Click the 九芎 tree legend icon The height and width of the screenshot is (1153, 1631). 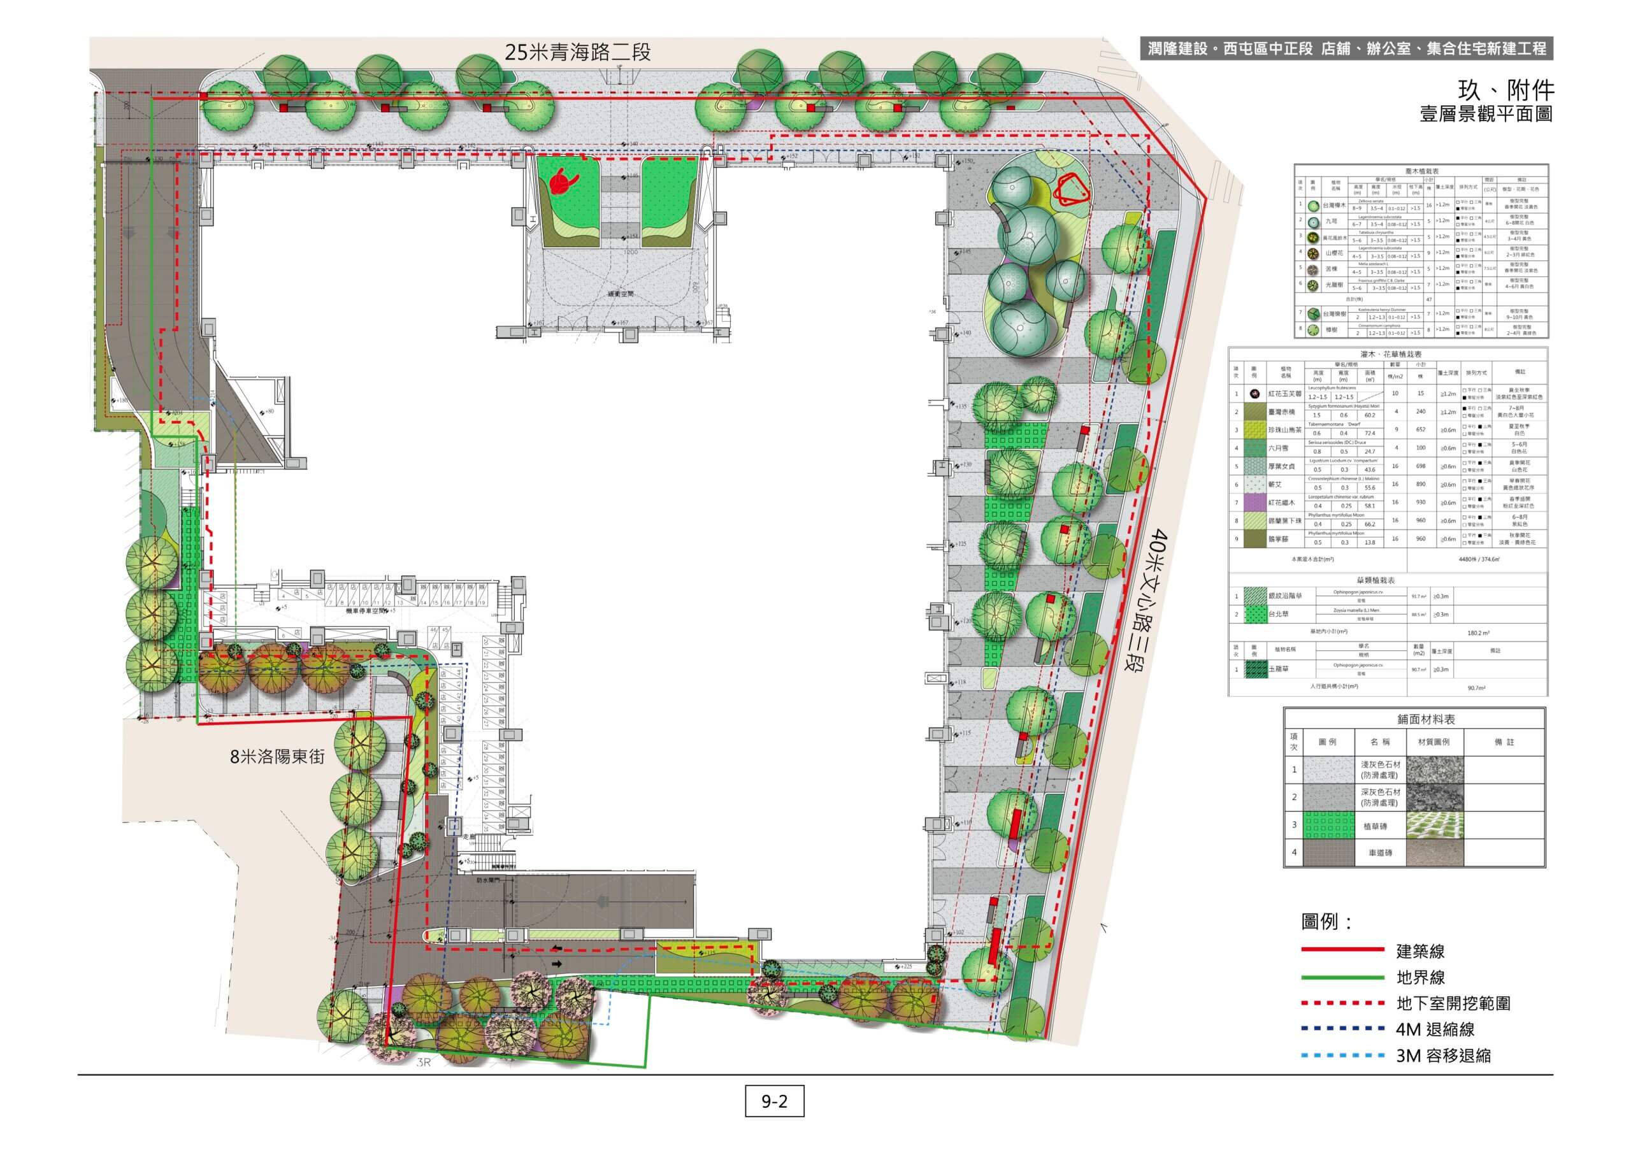coord(1314,222)
